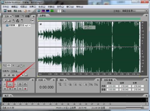
Task: Click the pause button in transport panel
Action: (x=15, y=84)
